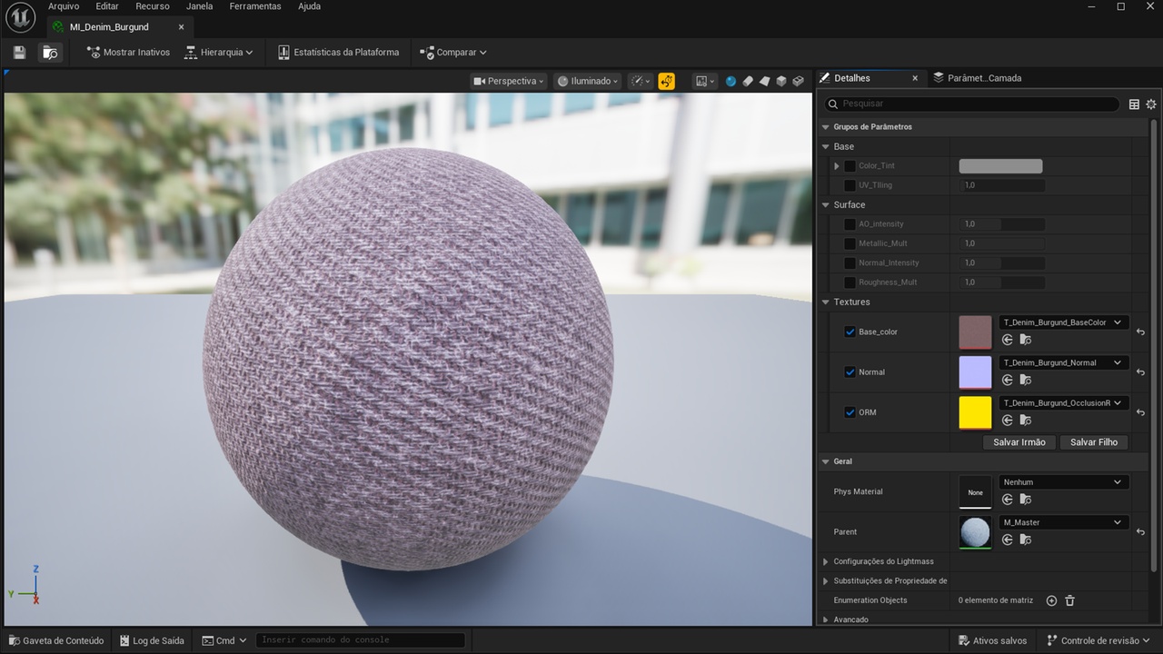This screenshot has height=654, width=1163.
Task: Add element to Enumeration Objects array
Action: (x=1051, y=600)
